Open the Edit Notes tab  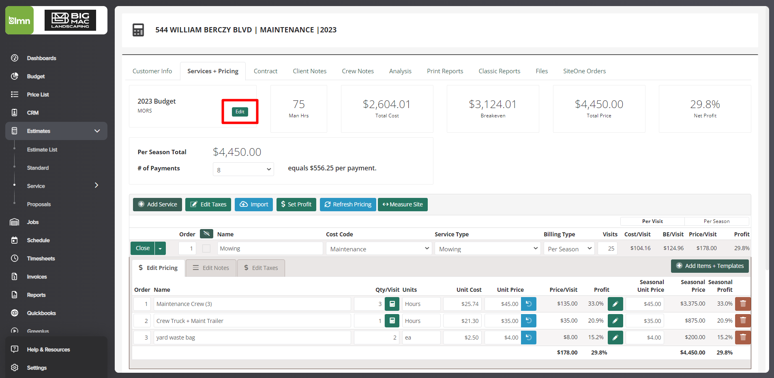pos(211,268)
